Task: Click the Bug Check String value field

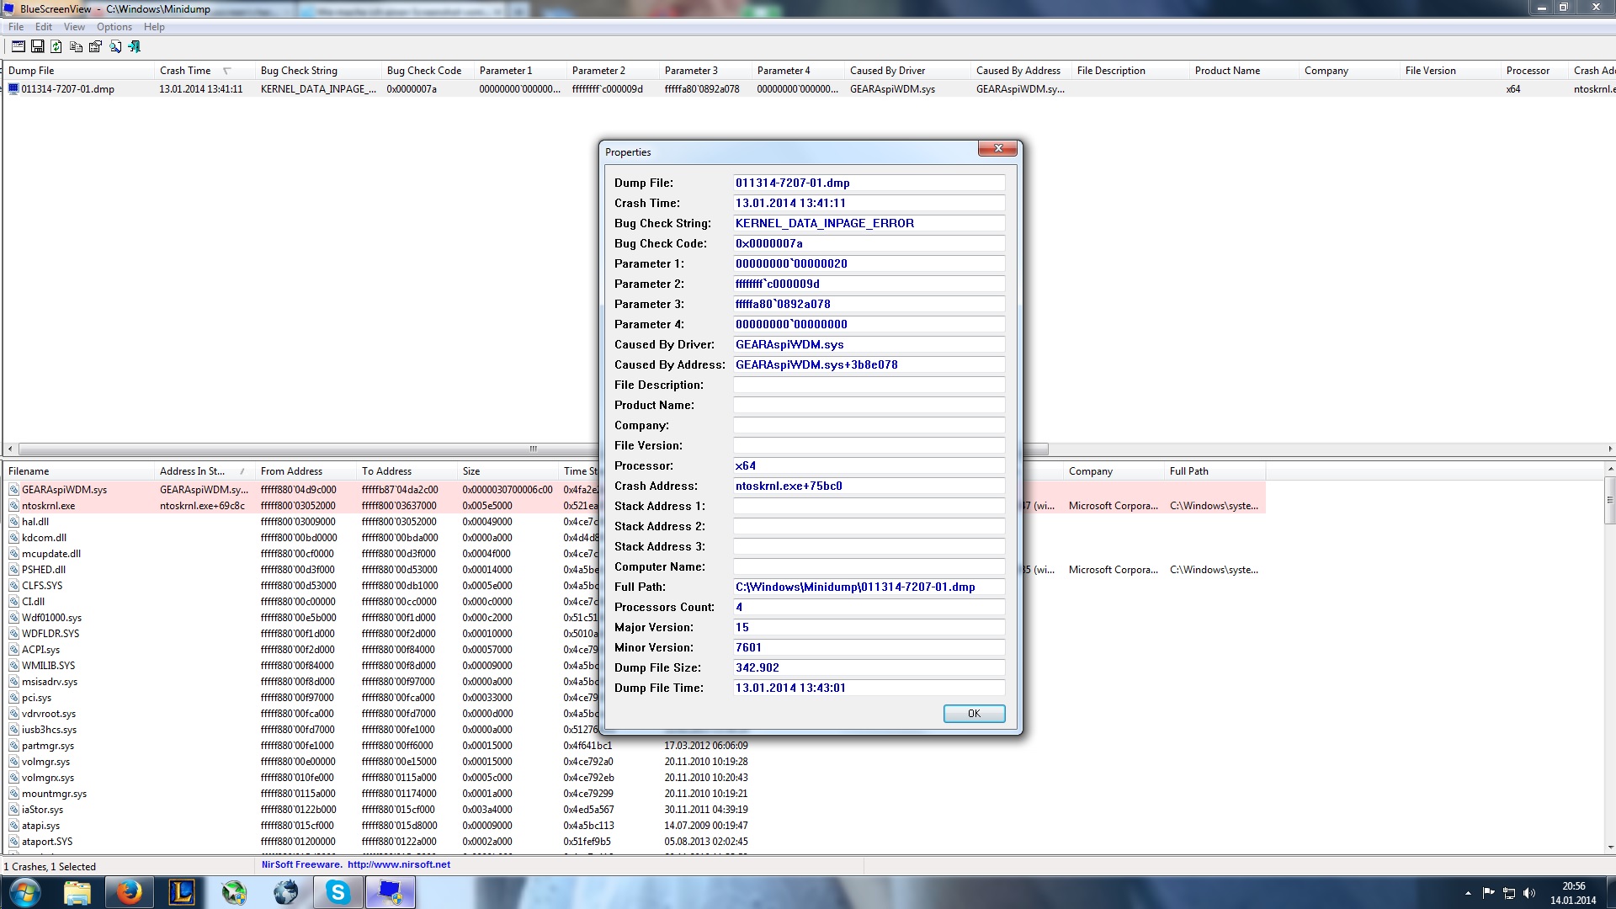Action: (869, 223)
